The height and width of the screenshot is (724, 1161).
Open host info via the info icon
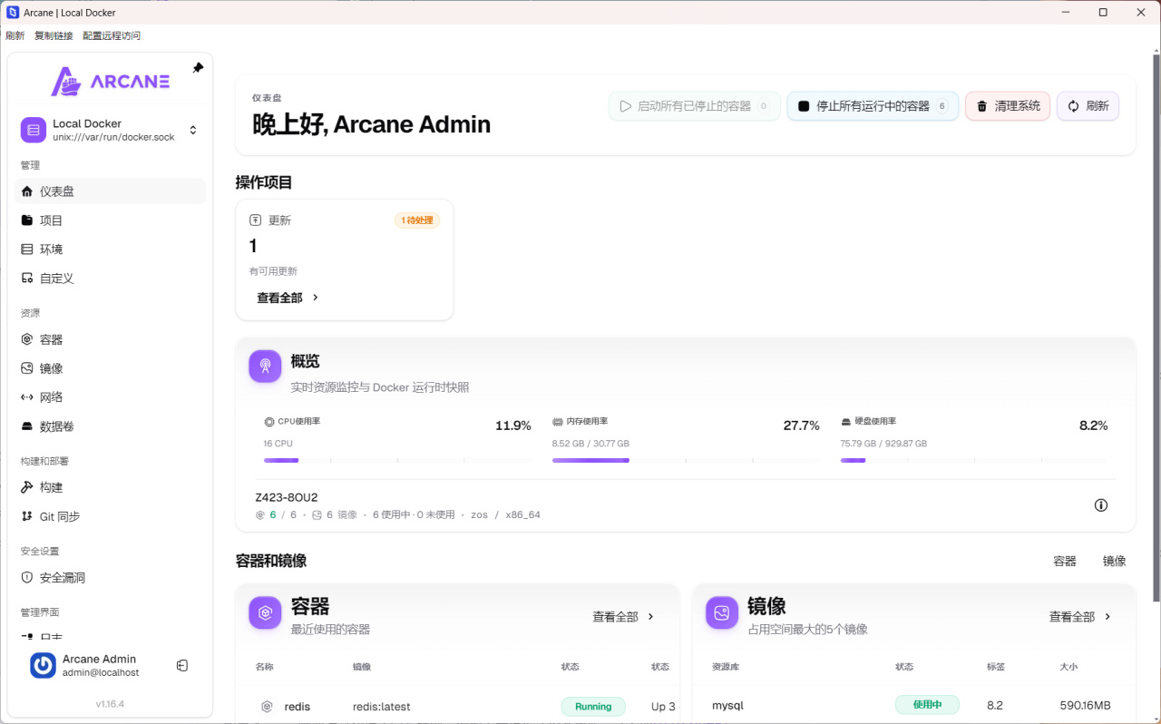[1101, 505]
